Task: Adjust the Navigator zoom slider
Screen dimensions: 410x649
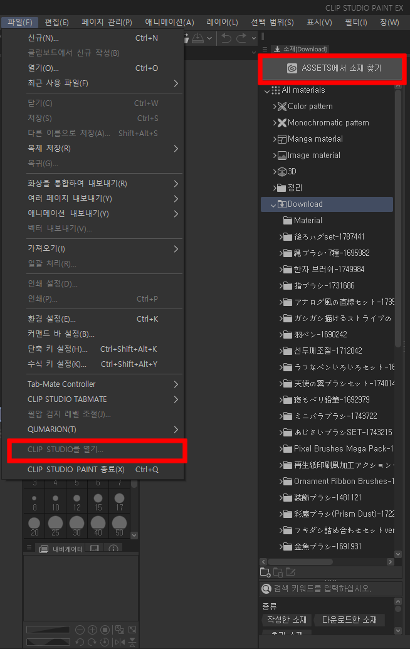Action: [48, 630]
